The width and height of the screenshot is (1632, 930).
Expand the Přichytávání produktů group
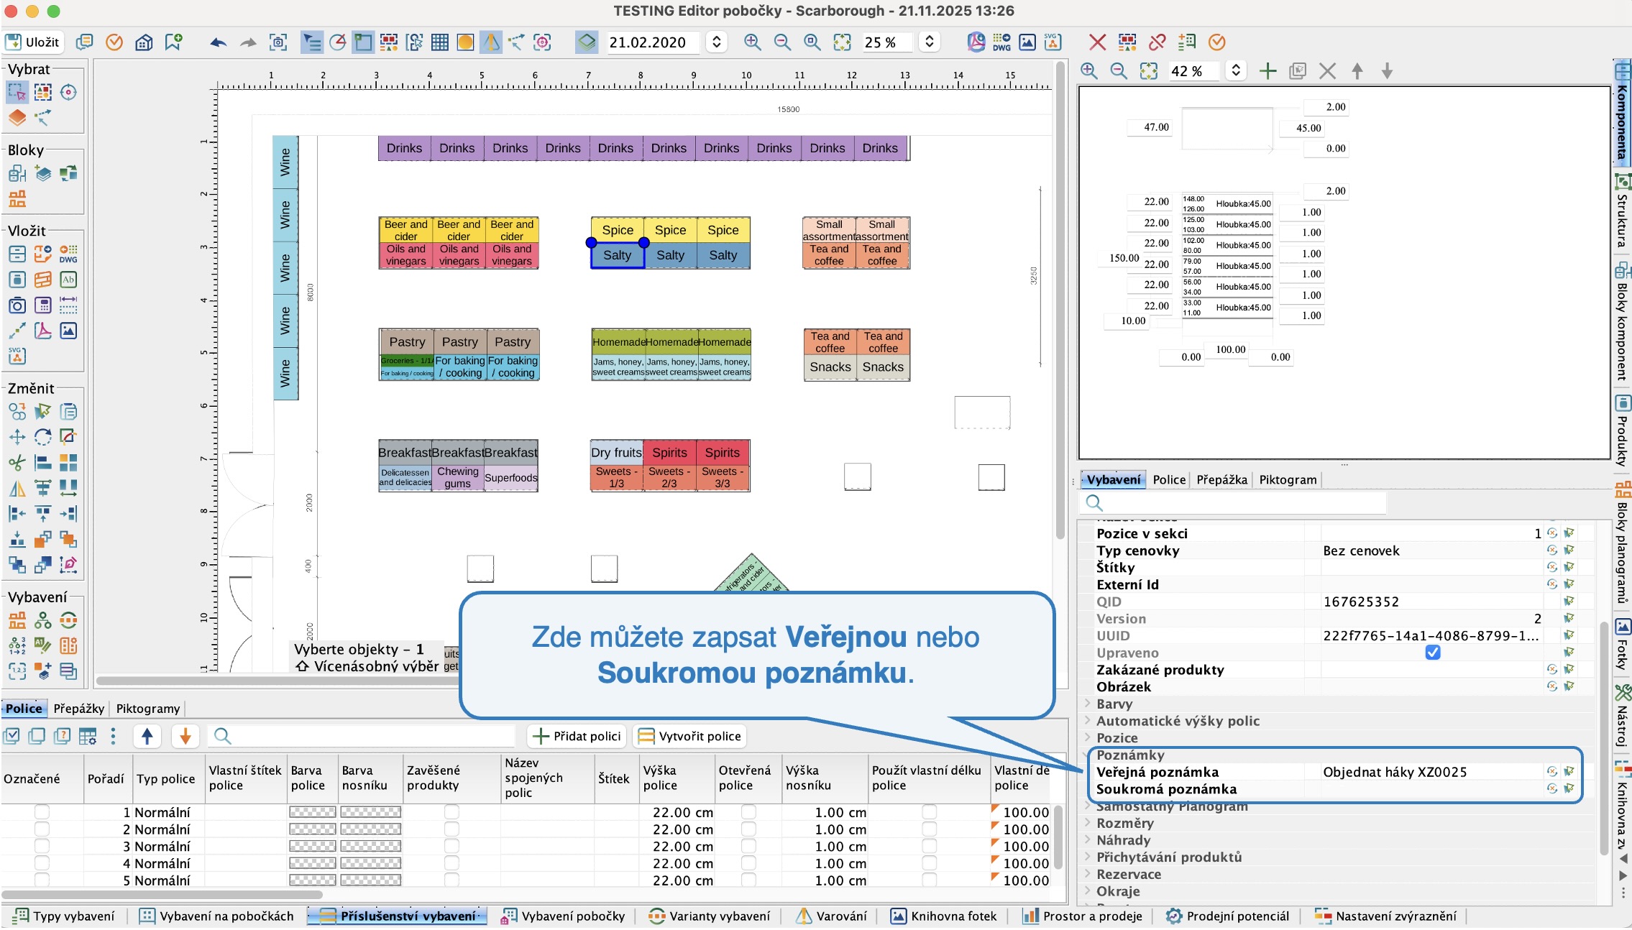1088,857
